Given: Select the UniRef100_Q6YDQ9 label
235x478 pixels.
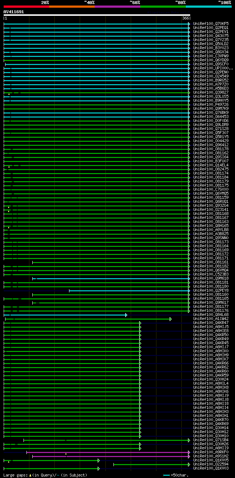Looking at the screenshot, I should 211,60.
